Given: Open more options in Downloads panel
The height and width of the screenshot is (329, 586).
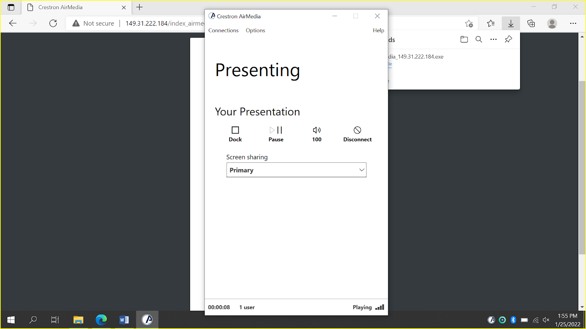Looking at the screenshot, I should click(x=493, y=39).
